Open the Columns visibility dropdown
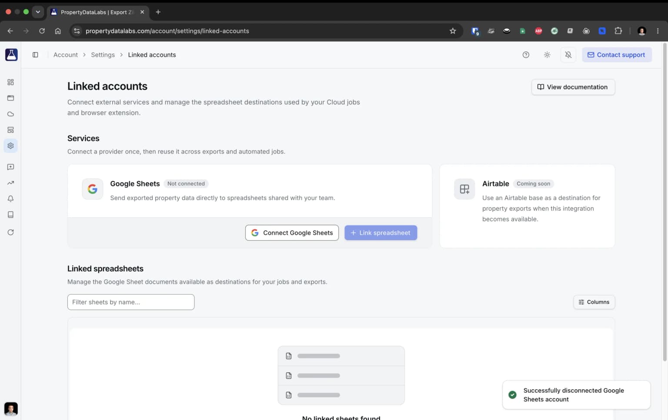This screenshot has height=420, width=668. [x=594, y=302]
